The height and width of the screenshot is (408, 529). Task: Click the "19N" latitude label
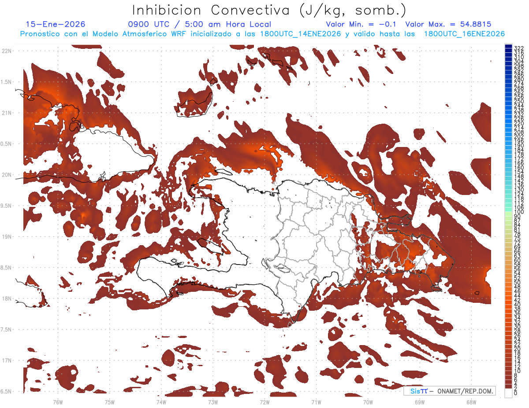point(6,236)
